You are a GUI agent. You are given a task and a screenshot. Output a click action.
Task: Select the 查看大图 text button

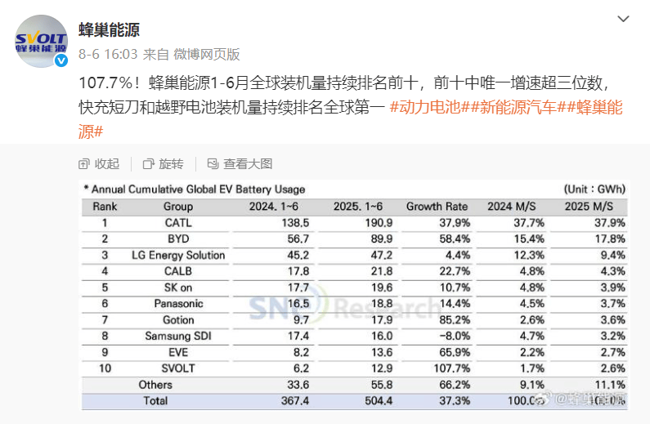point(248,164)
